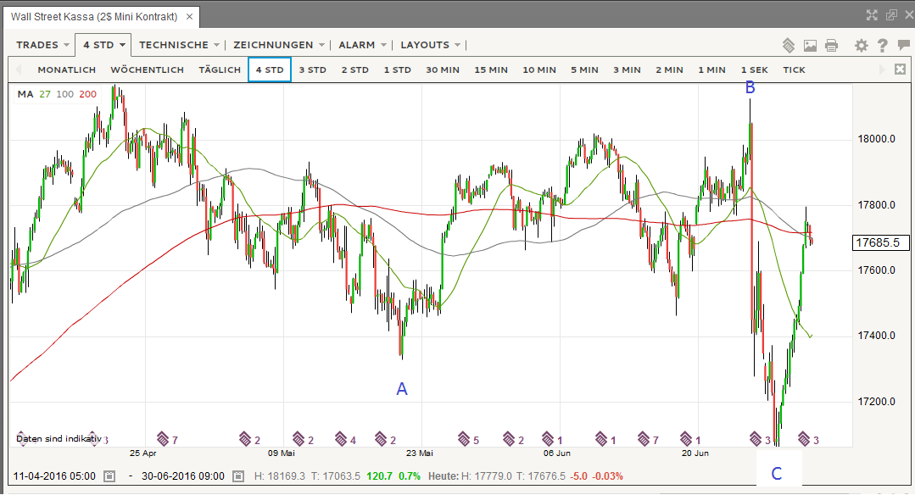This screenshot has height=495, width=915.
Task: Open the news feed stack icon in toolbar
Action: pos(789,46)
